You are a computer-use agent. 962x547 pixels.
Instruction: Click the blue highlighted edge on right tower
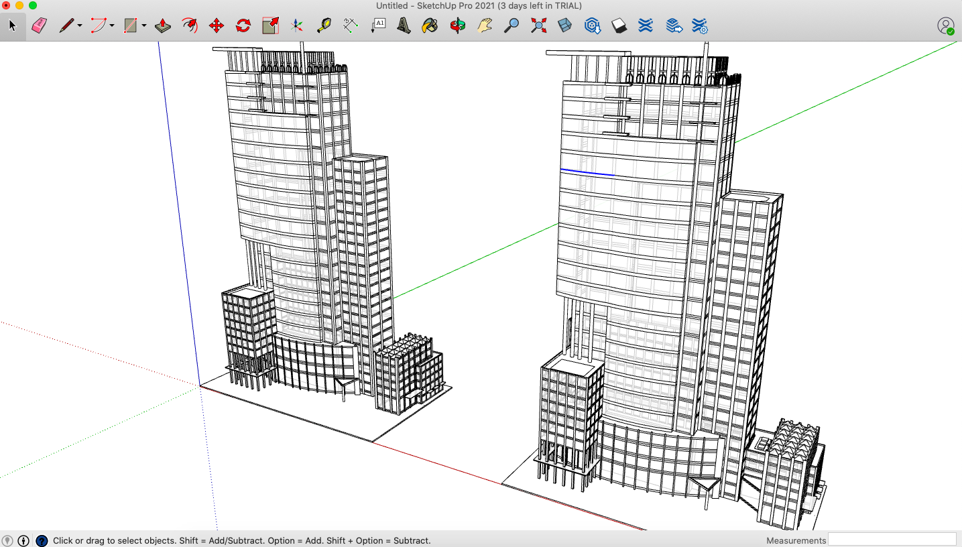(587, 172)
